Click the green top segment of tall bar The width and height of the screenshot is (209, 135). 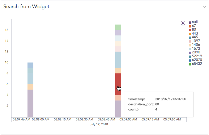pos(118,27)
